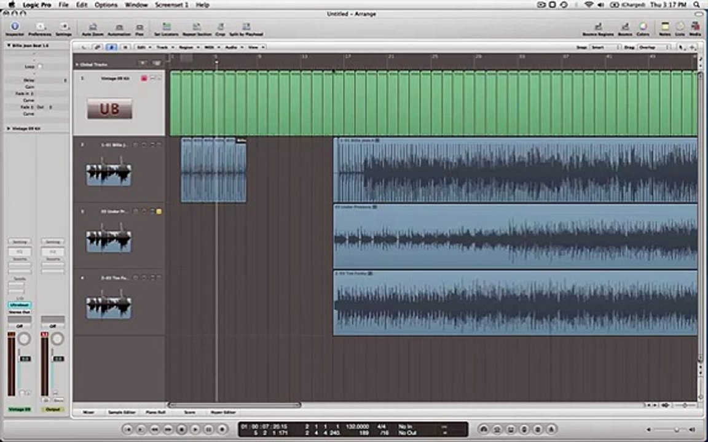
Task: Click the Rewind transport button
Action: [154, 429]
